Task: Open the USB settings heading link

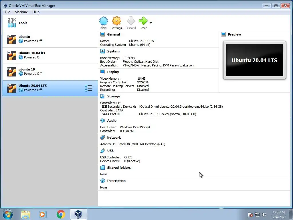Action: point(110,151)
